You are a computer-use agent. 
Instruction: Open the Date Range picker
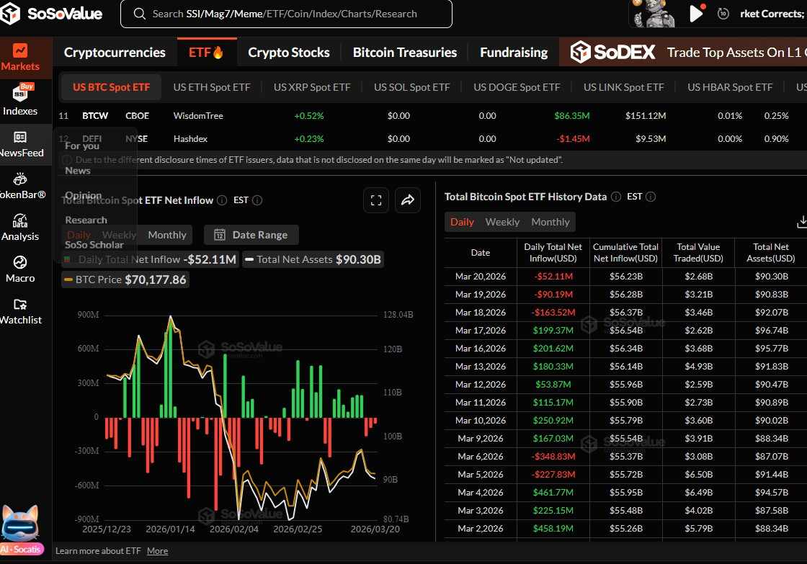[251, 235]
